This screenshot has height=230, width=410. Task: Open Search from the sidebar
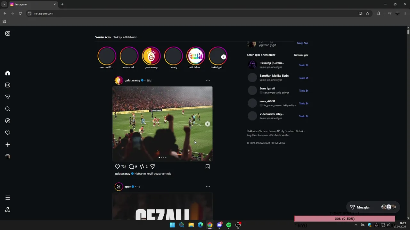pos(8,109)
